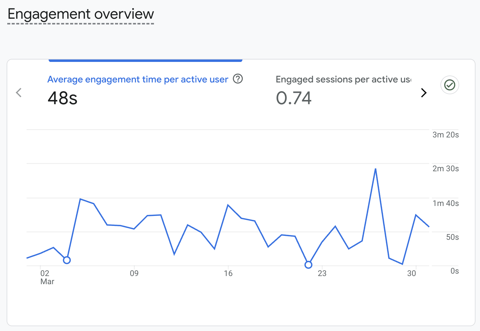
Task: Click the tallest peak of the line chart
Action: click(375, 169)
